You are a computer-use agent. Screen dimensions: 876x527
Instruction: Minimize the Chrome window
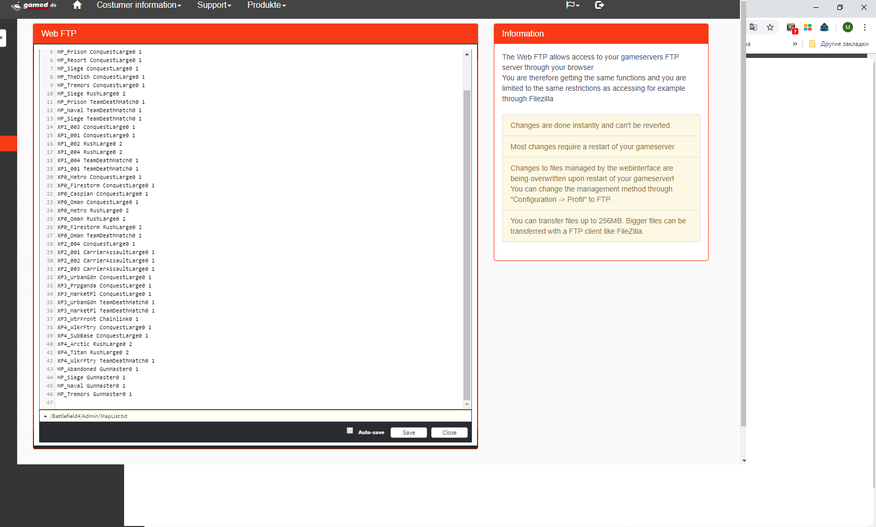click(816, 7)
